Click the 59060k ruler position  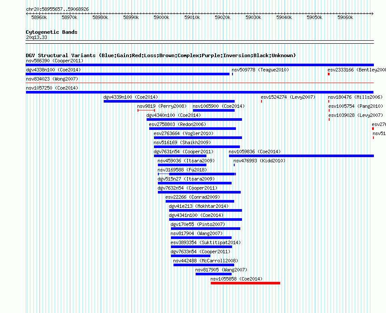(345, 17)
